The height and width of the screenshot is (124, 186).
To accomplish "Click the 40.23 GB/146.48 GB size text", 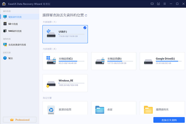I will [68, 63].
